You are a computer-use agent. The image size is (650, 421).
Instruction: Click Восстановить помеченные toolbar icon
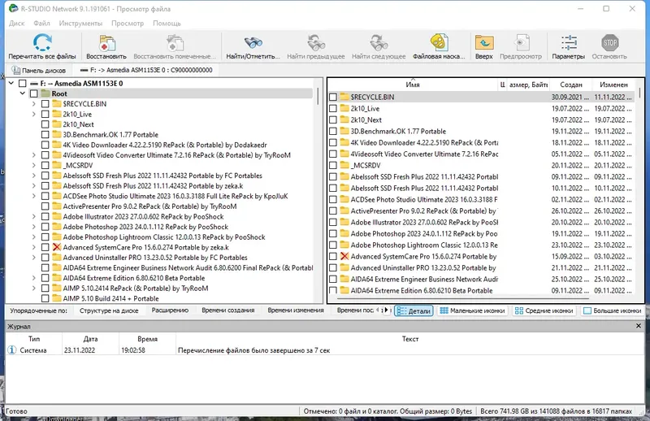coord(175,43)
